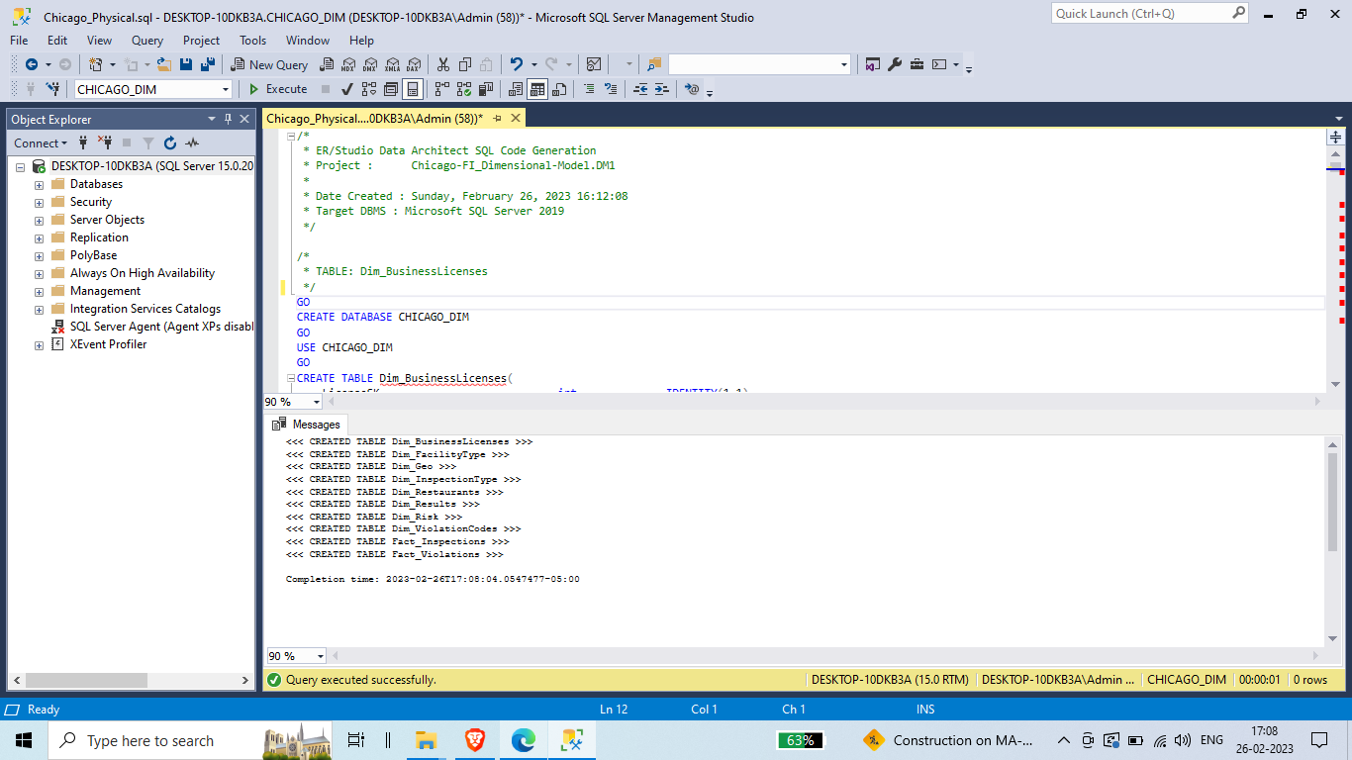Toggle Results to File mode
The height and width of the screenshot is (760, 1352).
point(559,89)
